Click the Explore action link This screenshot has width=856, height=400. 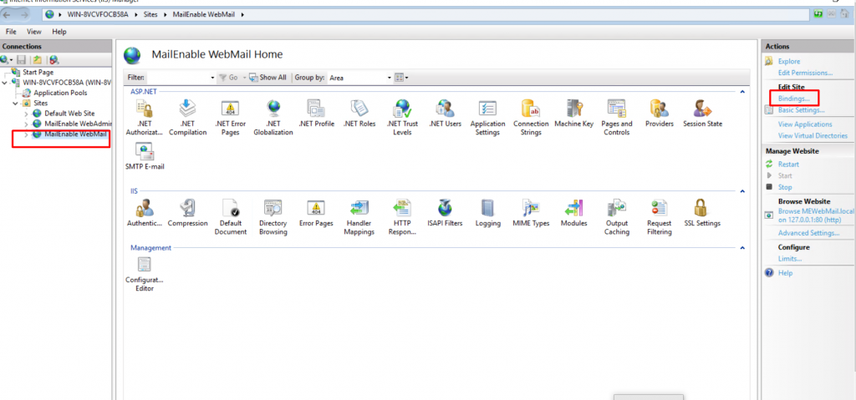point(789,62)
